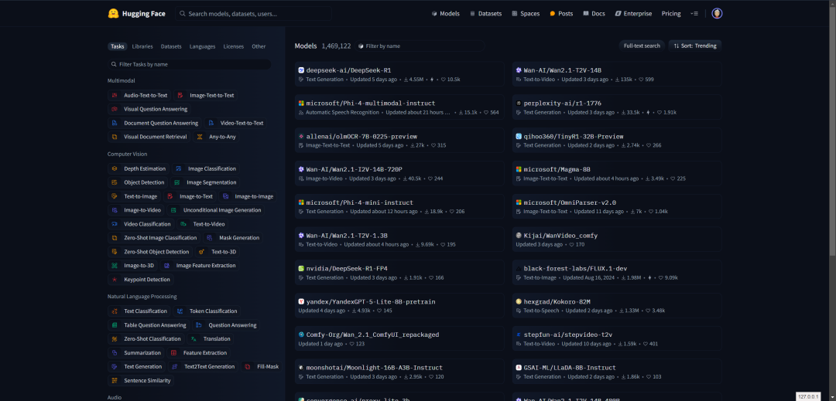Open allenai/olmOCR-7B-0225-preview model
836x401 pixels.
tap(399, 141)
